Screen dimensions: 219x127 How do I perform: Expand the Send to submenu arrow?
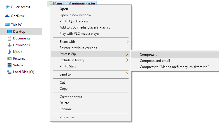(x=127, y=74)
